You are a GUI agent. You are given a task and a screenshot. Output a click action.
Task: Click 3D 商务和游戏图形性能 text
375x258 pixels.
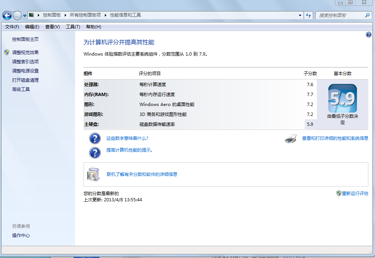tap(163, 114)
